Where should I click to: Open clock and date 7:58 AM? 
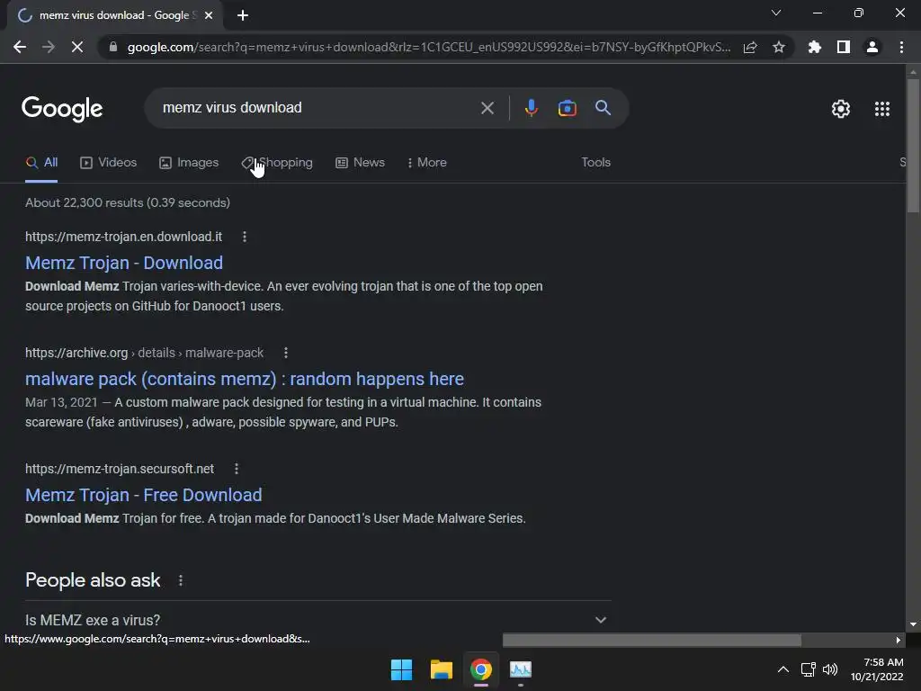(877, 669)
